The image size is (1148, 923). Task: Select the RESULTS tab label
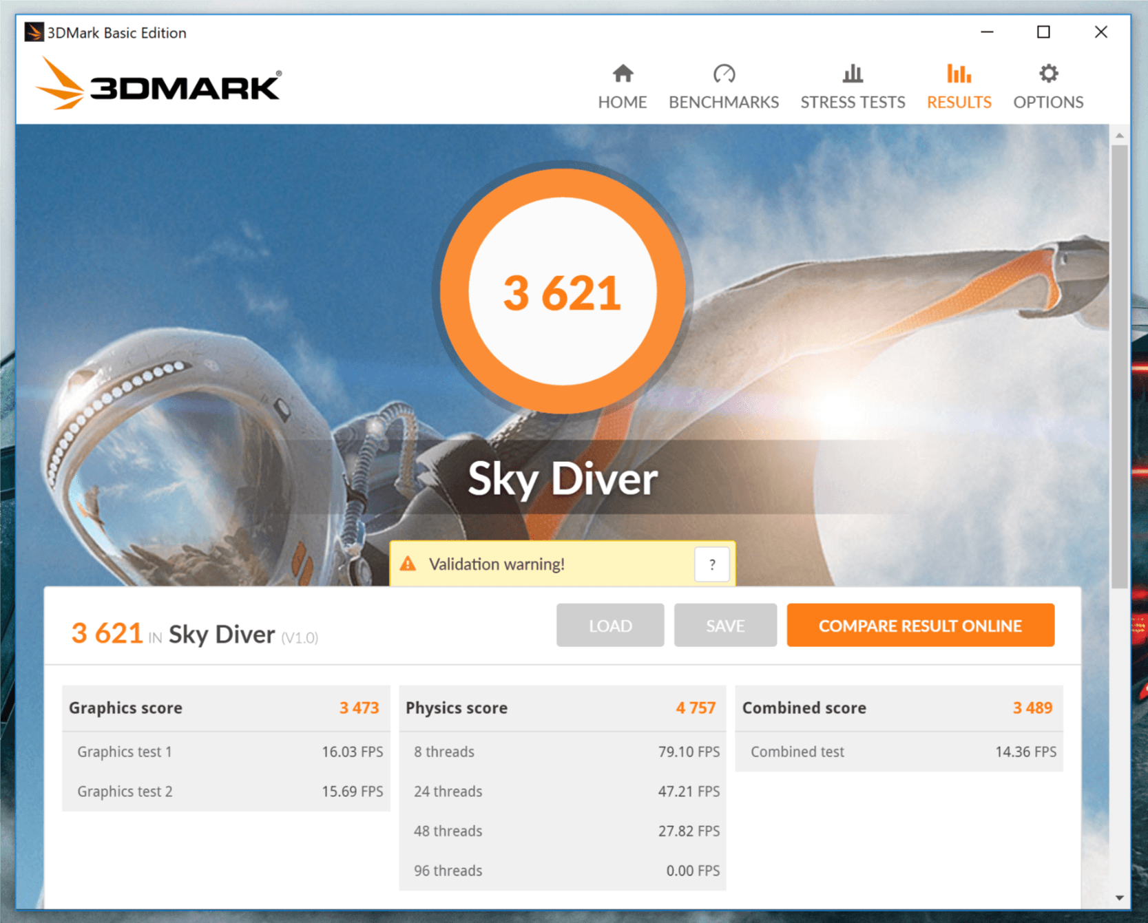click(959, 102)
